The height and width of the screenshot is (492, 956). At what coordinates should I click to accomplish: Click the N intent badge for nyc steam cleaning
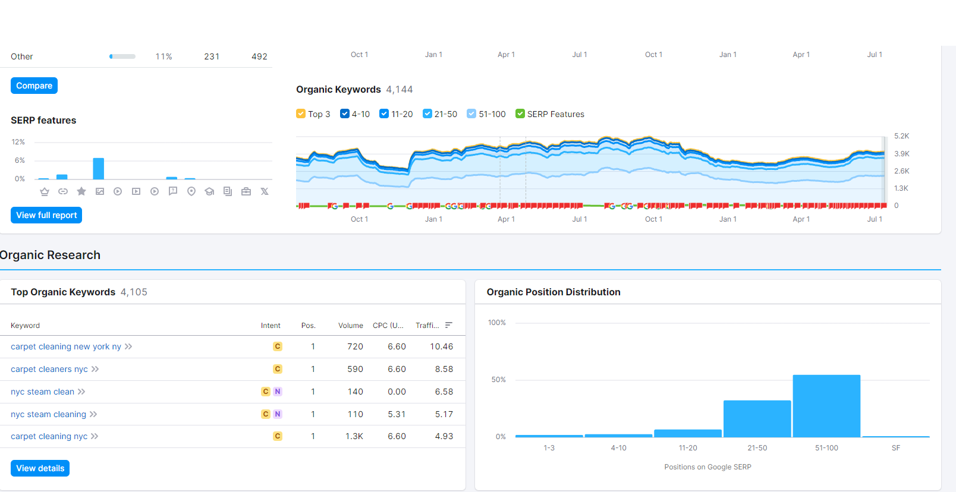pyautogui.click(x=278, y=414)
